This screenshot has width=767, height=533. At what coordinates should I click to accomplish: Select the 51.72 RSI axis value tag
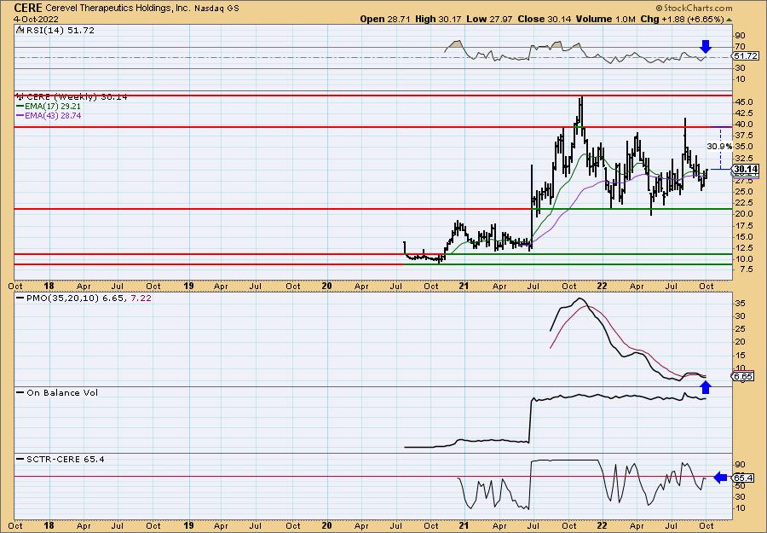[746, 56]
